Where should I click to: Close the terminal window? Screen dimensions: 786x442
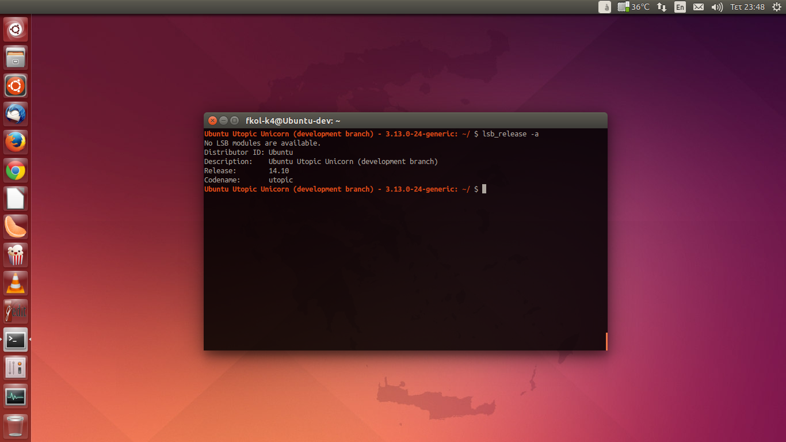point(212,121)
